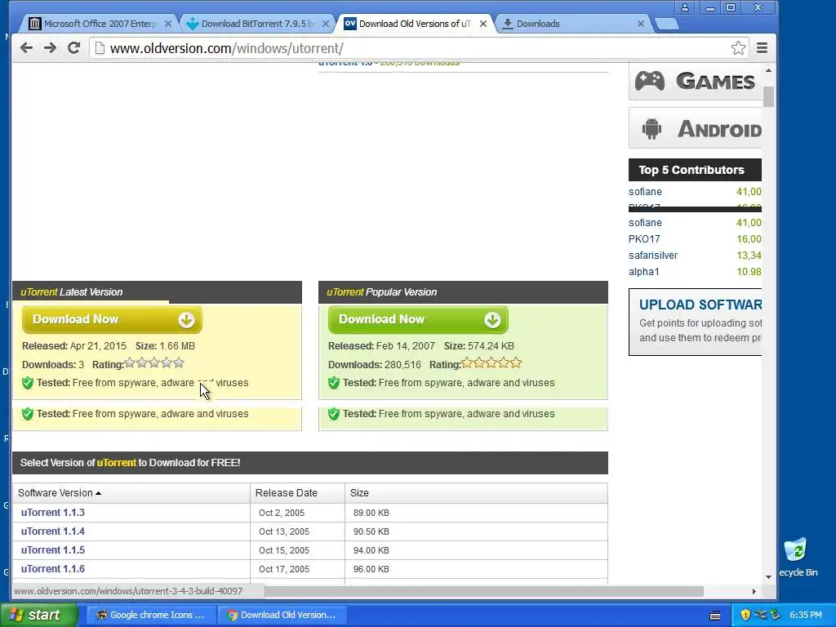Rate Latest Version with the fifth star
Viewport: 836px width, 627px height.
click(179, 363)
